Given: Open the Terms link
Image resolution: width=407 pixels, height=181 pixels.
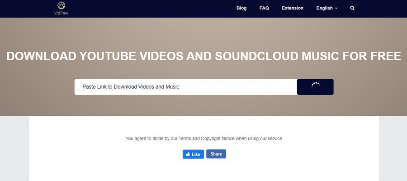Looking at the screenshot, I should pos(185,139).
